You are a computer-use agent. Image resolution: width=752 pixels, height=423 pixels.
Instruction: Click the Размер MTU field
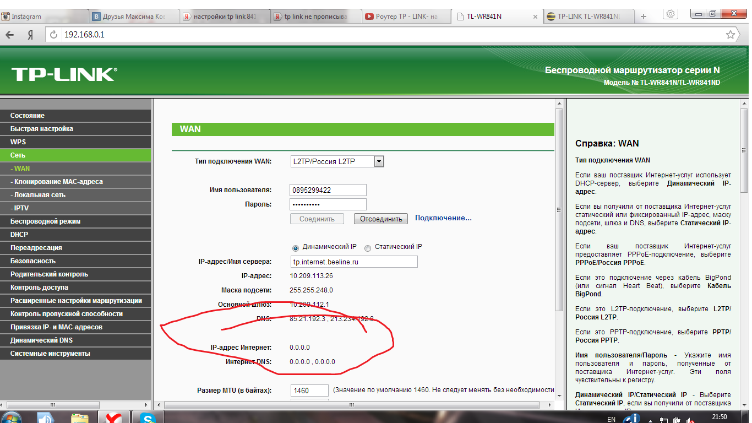coord(309,391)
